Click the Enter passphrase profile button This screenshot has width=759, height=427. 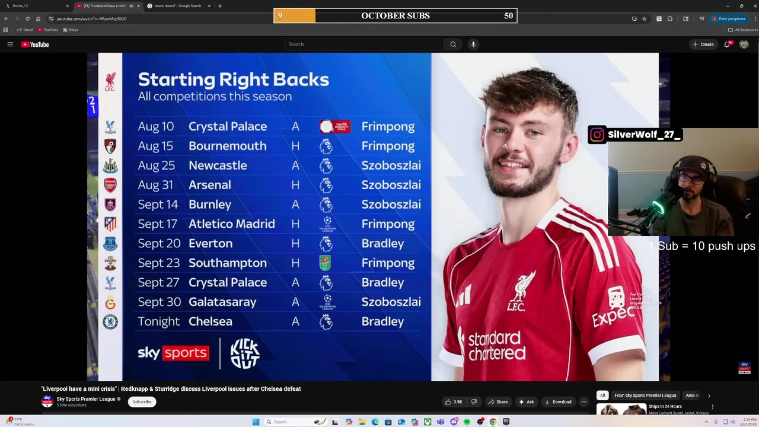pyautogui.click(x=729, y=18)
